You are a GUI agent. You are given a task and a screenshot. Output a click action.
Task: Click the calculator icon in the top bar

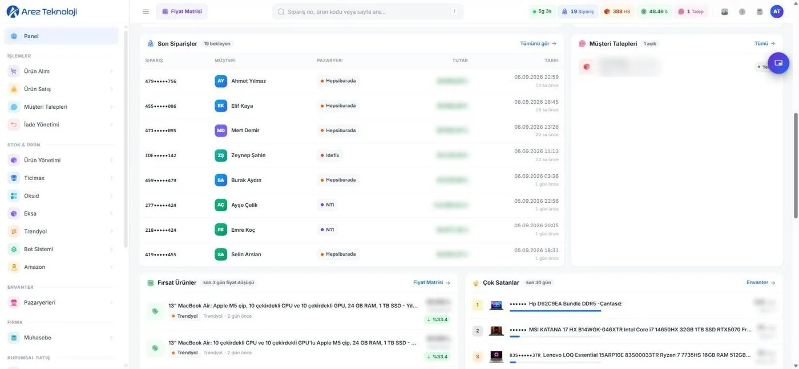759,11
